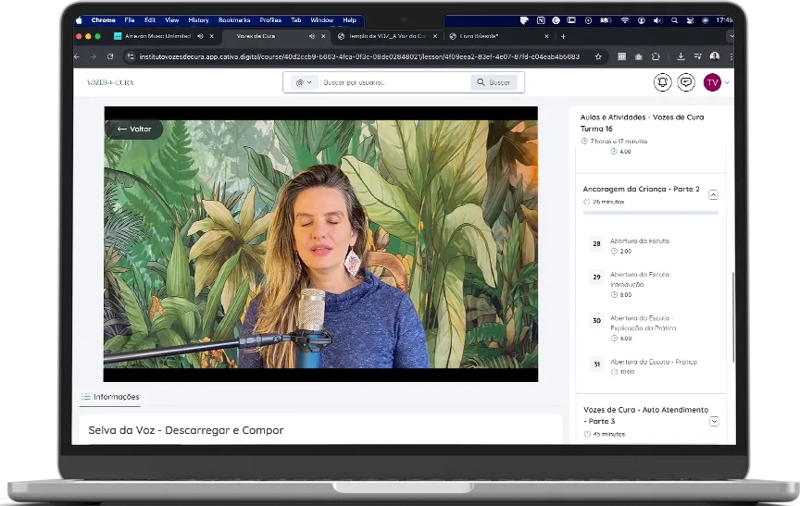Open a new browser tab
The height and width of the screenshot is (506, 800).
563,36
